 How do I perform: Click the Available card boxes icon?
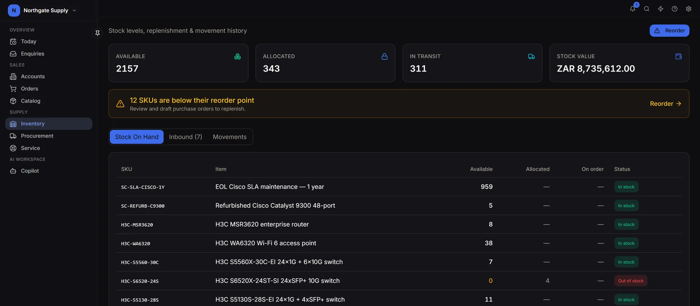237,56
